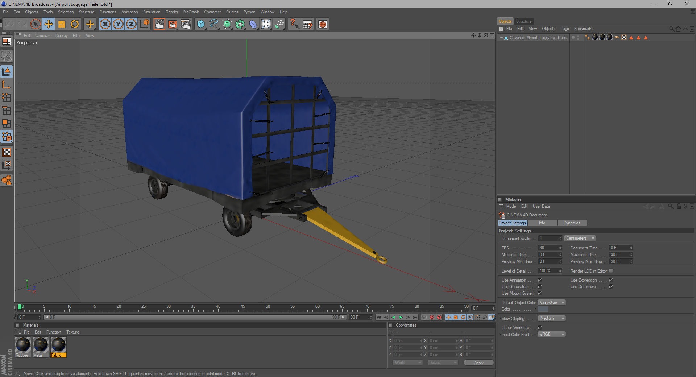Go to start of animation
This screenshot has width=696, height=377.
tap(379, 317)
